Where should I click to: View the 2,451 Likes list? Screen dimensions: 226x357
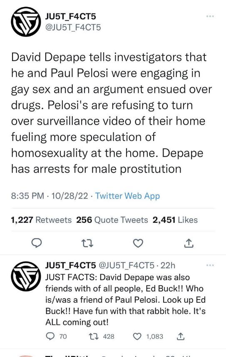point(175,220)
